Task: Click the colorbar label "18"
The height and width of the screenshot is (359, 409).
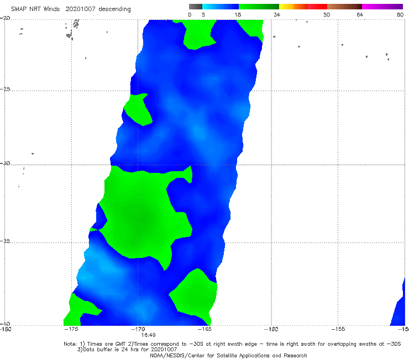Action: (x=238, y=14)
